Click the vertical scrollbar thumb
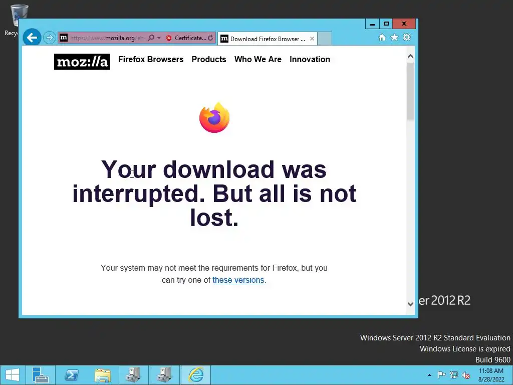This screenshot has width=513, height=385. tap(410, 92)
